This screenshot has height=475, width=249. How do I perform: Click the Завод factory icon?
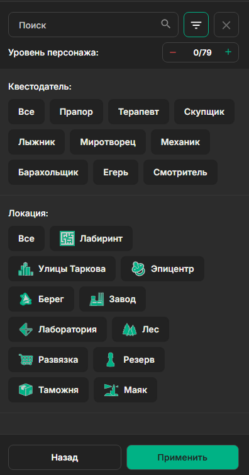click(97, 299)
